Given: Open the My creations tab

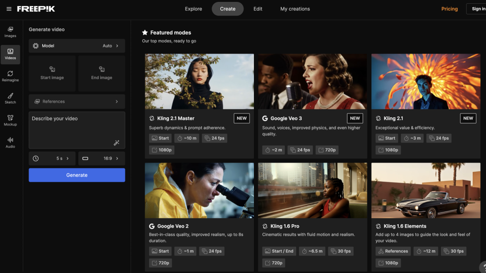Looking at the screenshot, I should [295, 9].
